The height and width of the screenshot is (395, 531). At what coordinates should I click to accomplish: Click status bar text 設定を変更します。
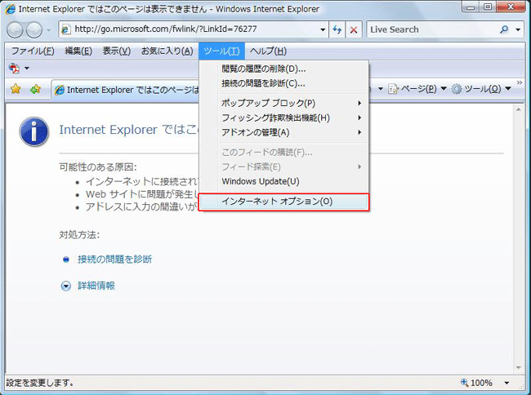click(x=40, y=383)
